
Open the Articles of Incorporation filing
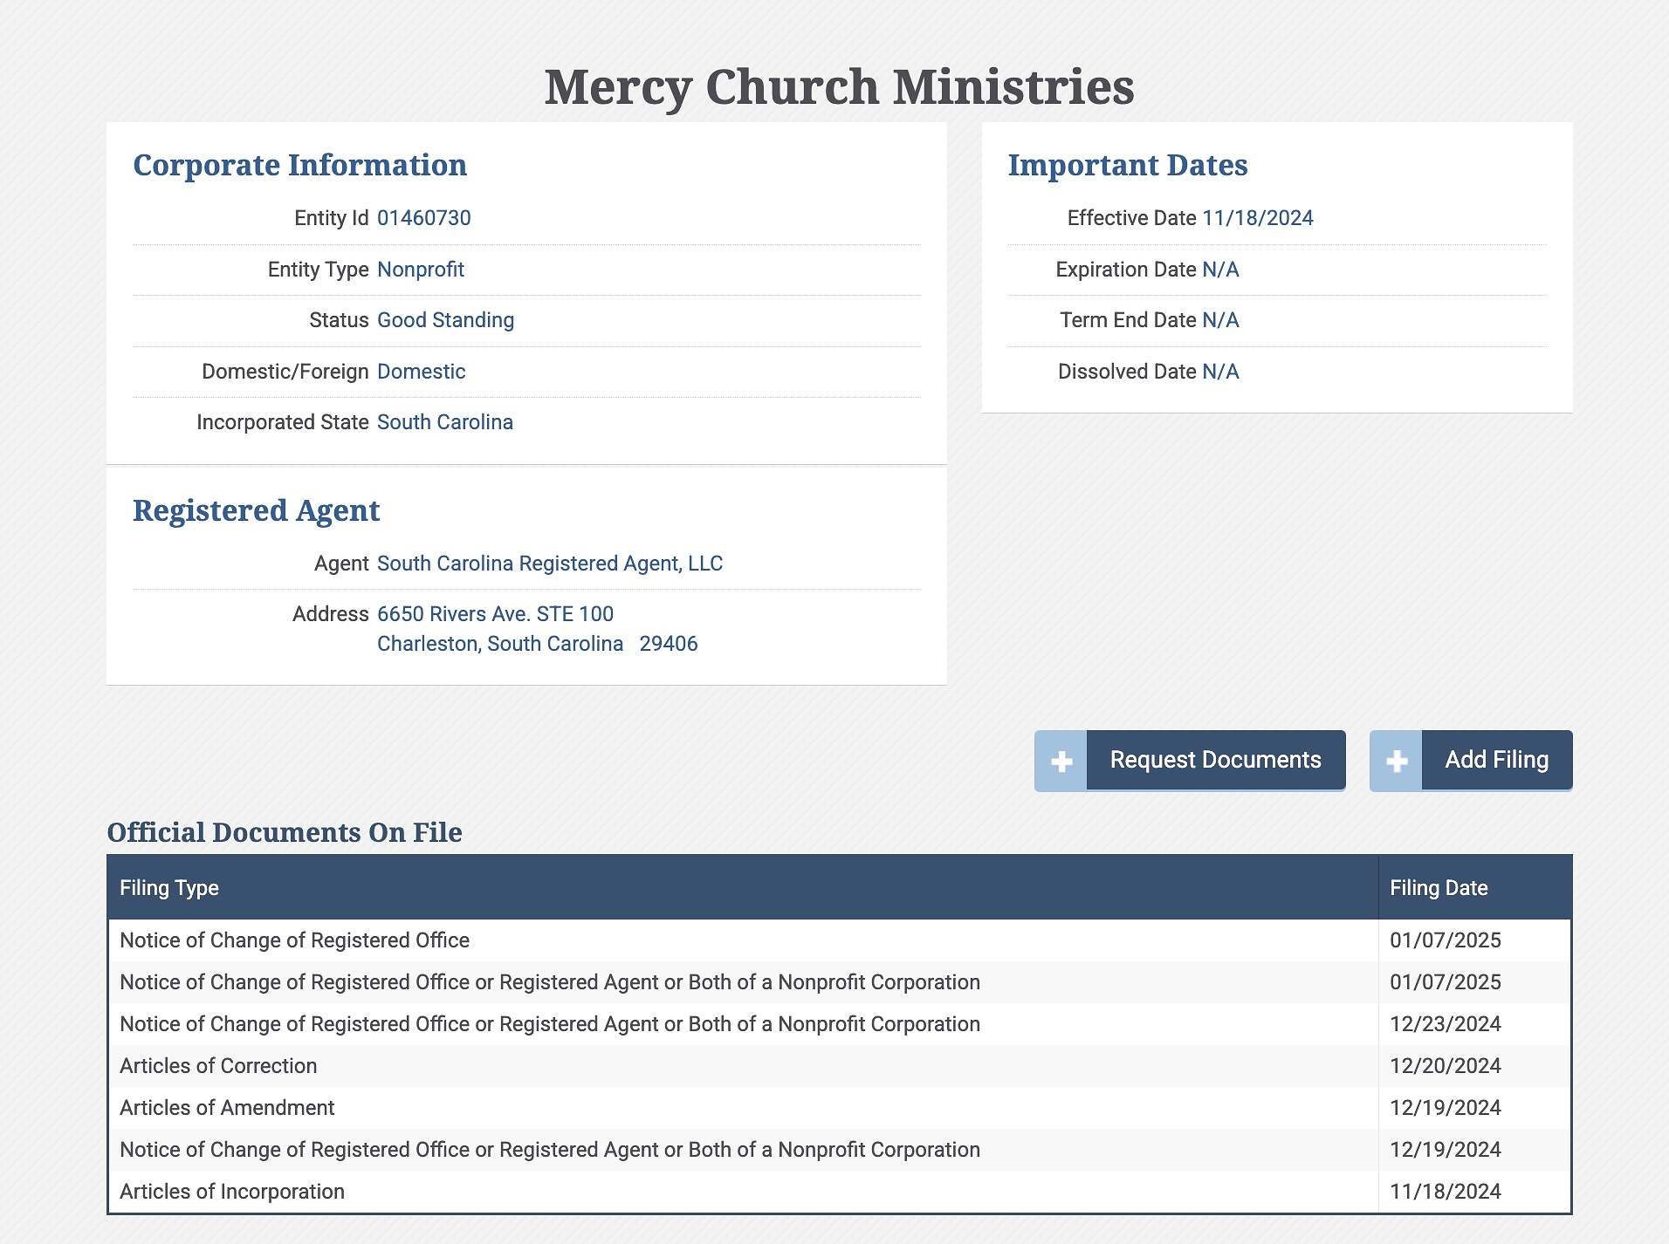click(232, 1192)
